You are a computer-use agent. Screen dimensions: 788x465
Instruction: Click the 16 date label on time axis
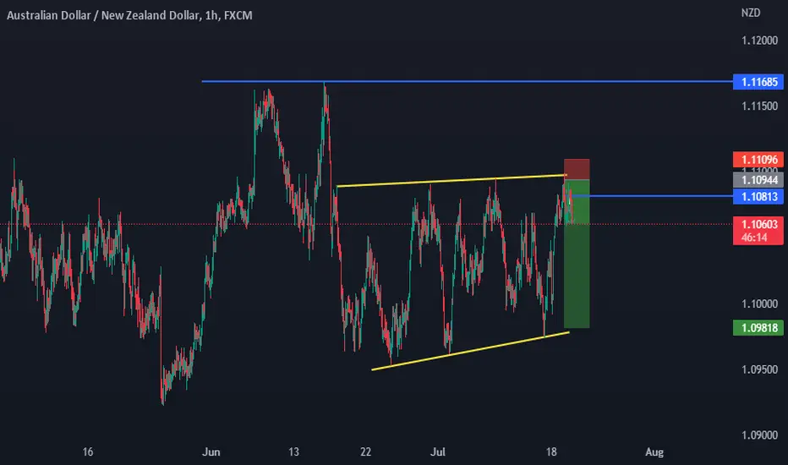[x=87, y=452]
